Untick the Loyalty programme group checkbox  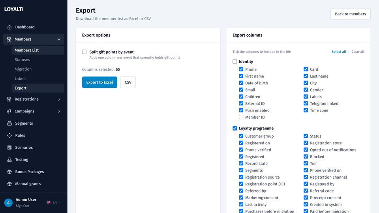click(235, 128)
